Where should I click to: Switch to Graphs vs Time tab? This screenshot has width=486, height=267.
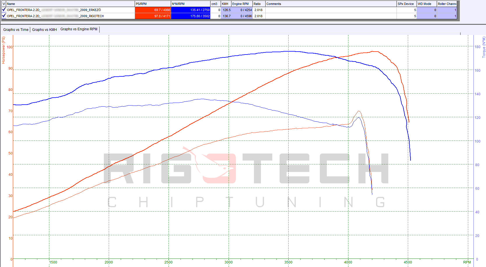(16, 30)
